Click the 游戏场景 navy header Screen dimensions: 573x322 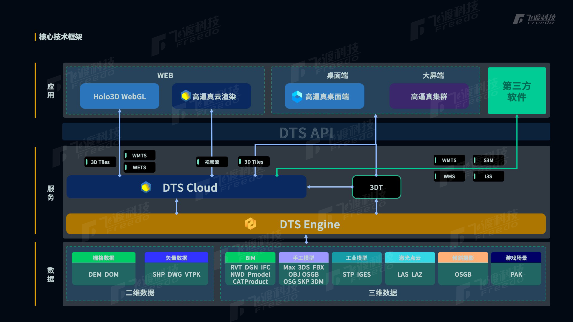[x=516, y=258]
